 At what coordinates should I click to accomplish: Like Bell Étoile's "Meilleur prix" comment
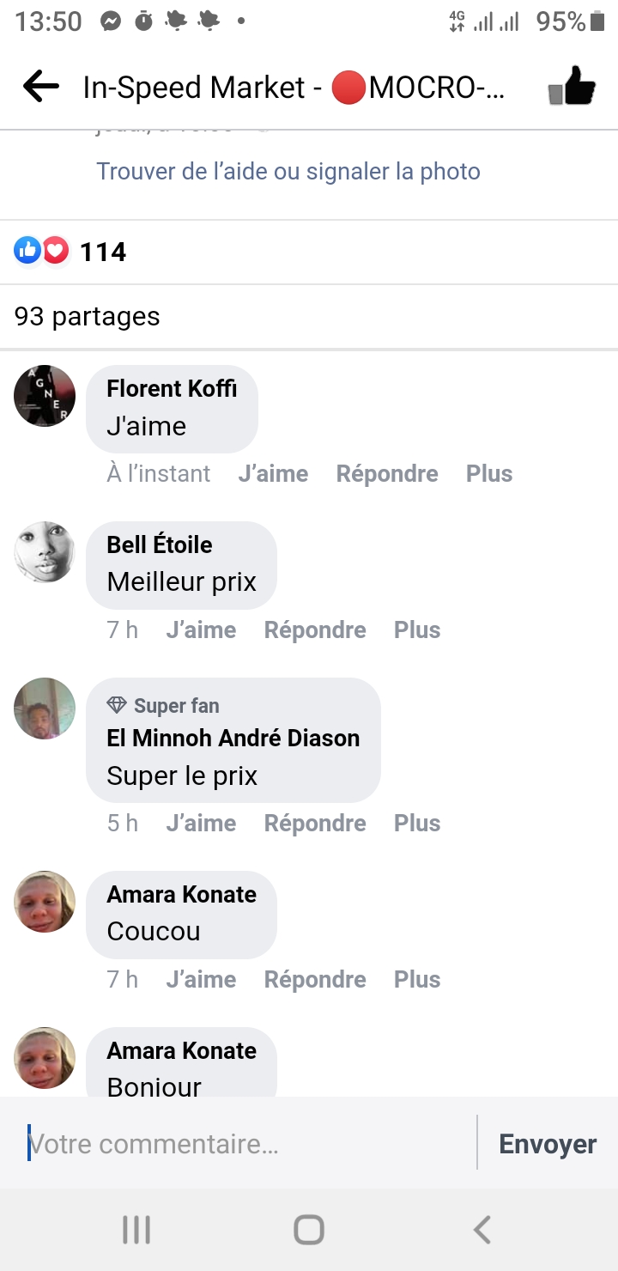pyautogui.click(x=201, y=630)
